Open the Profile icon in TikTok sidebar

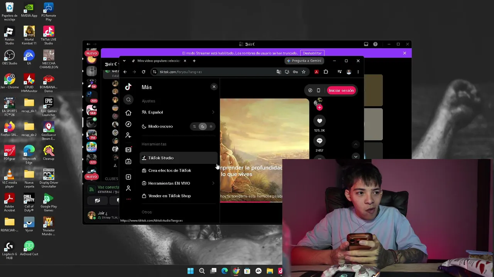(129, 188)
